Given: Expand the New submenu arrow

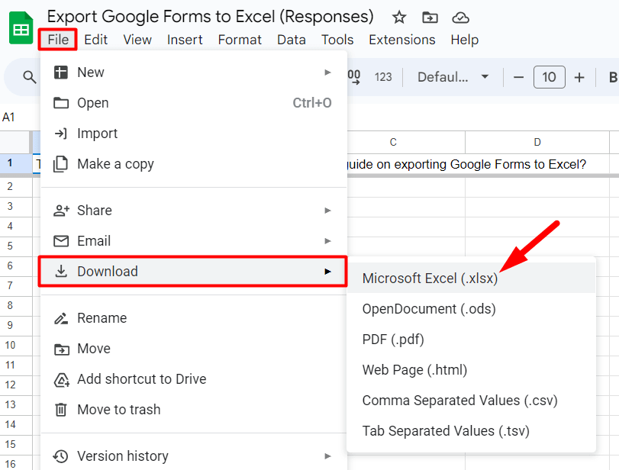Looking at the screenshot, I should [327, 72].
